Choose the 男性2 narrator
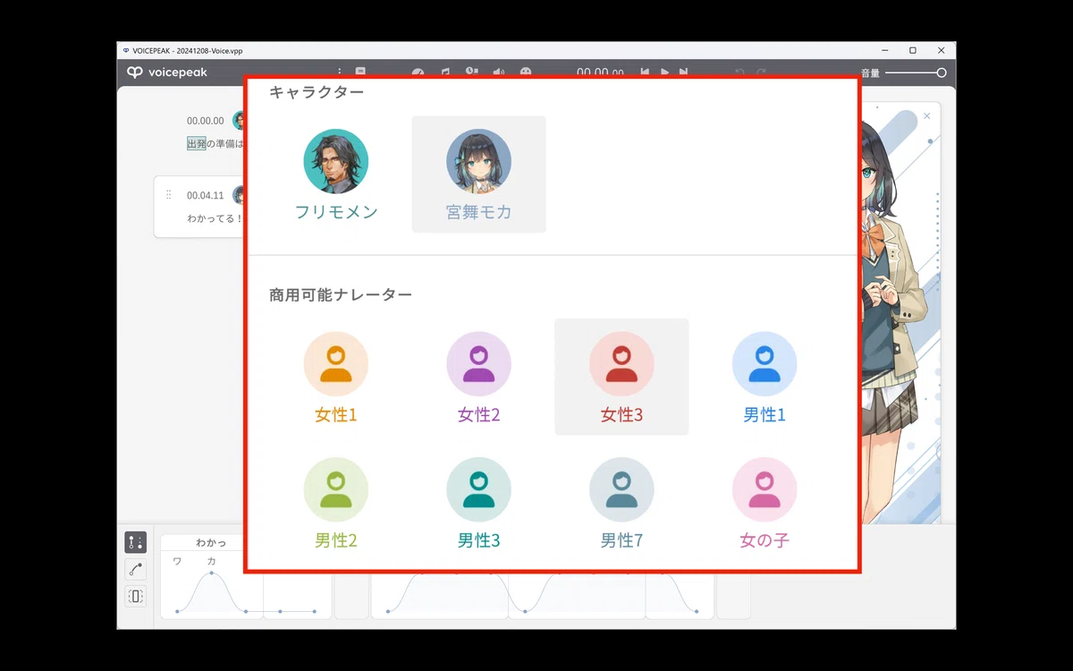 coord(336,503)
